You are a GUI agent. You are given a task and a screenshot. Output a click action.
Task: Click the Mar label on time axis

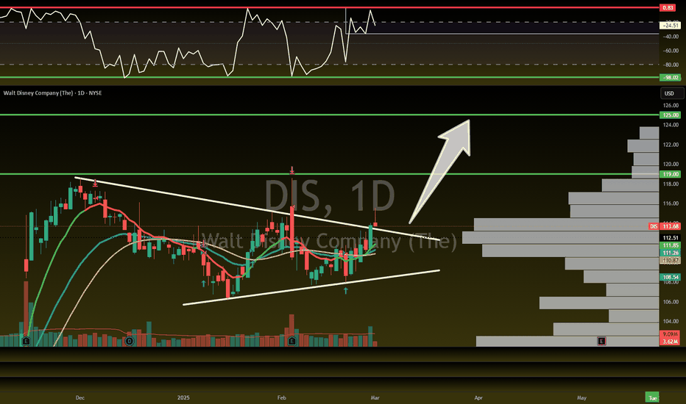375,397
